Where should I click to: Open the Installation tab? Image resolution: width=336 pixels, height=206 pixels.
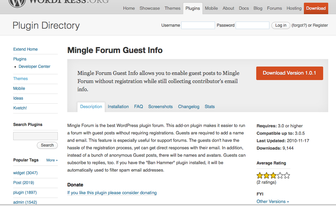[x=118, y=107]
